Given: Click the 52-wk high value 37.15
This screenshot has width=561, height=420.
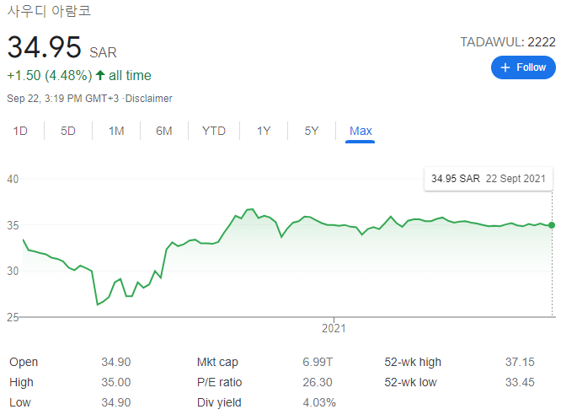Looking at the screenshot, I should coord(520,362).
